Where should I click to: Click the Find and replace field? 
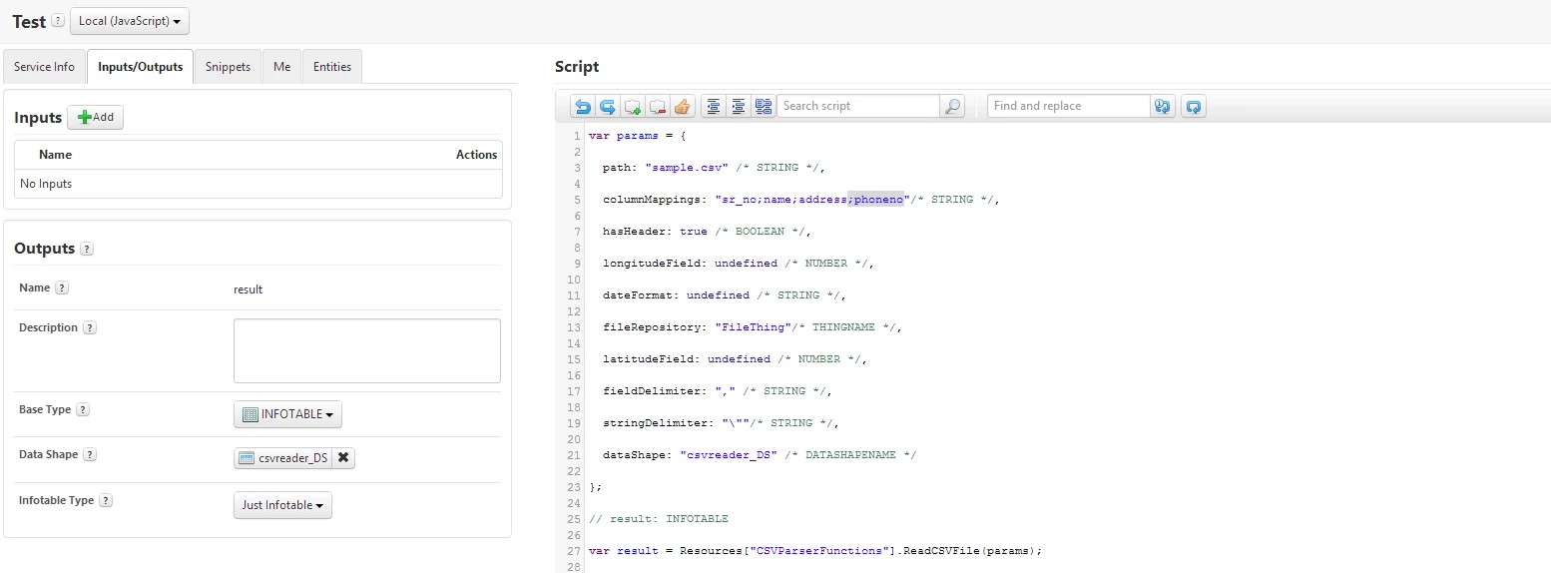(1069, 106)
